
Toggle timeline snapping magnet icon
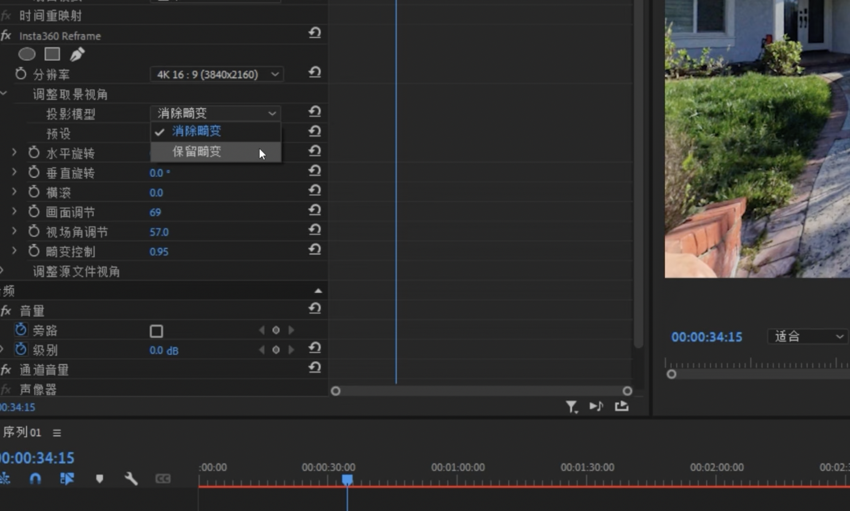pos(36,478)
